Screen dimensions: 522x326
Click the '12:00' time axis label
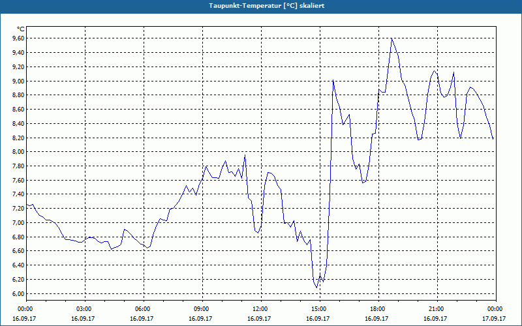pyautogui.click(x=261, y=309)
